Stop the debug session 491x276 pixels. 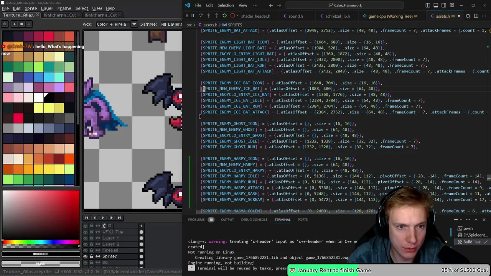pos(232,16)
